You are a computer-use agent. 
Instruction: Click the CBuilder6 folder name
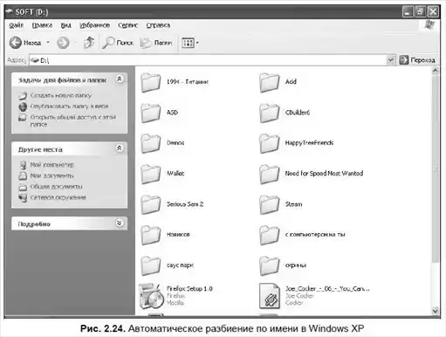(298, 113)
